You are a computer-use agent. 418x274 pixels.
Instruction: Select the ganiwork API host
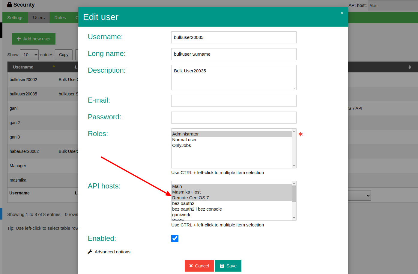pyautogui.click(x=231, y=215)
